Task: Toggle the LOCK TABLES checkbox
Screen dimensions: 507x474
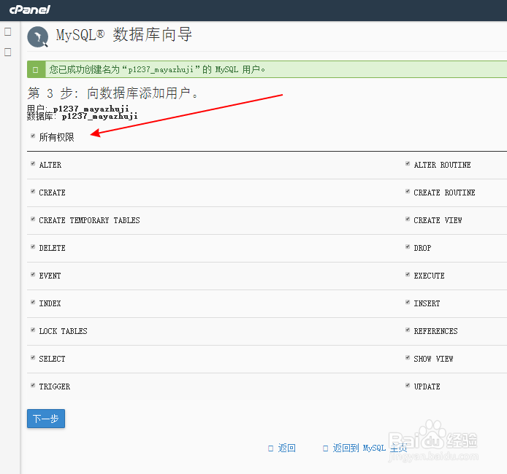Action: coord(33,330)
